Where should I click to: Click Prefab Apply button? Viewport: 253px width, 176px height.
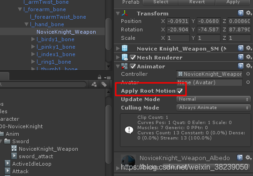[x=233, y=2]
